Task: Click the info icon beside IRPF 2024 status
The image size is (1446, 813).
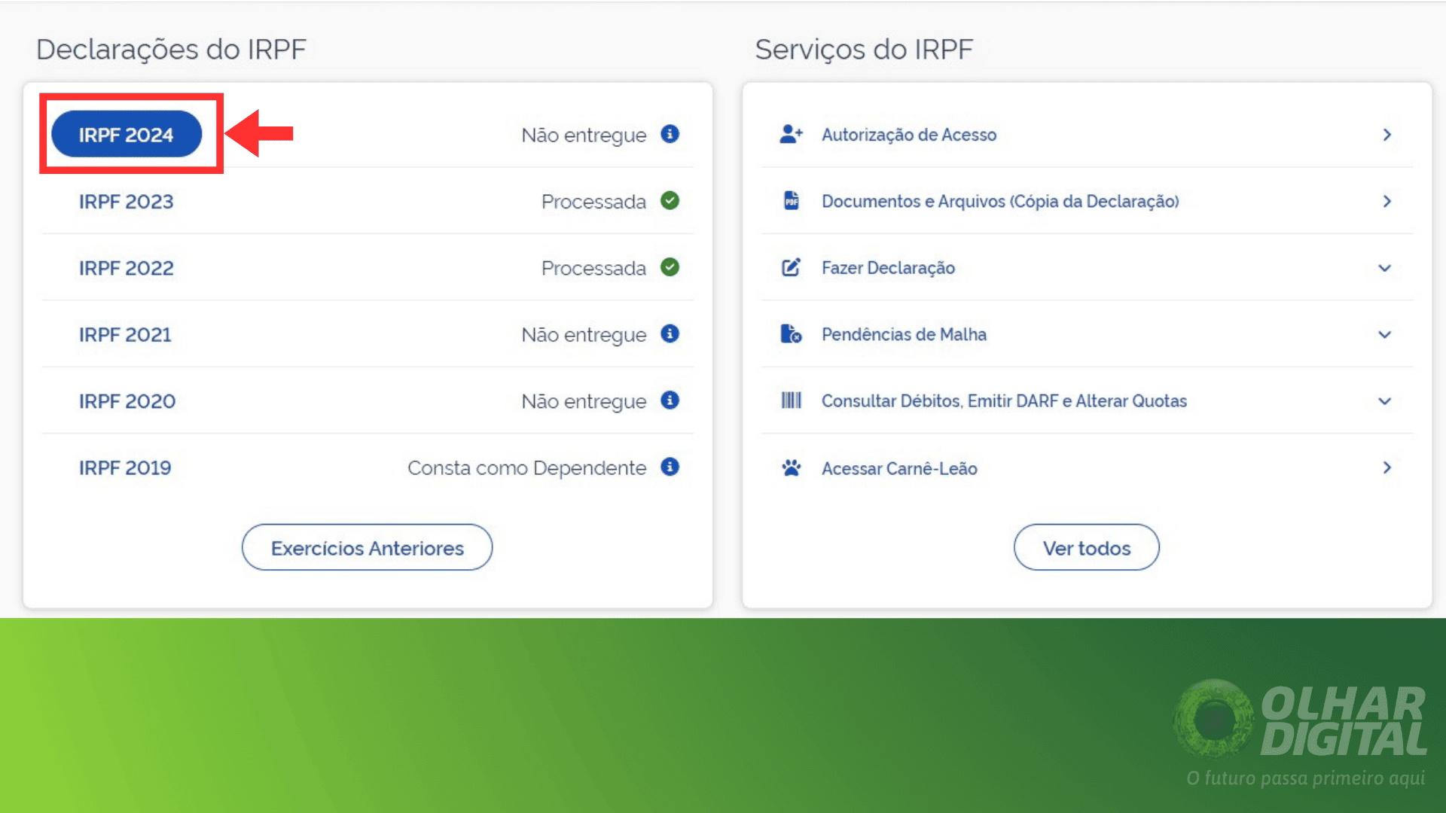Action: 670,134
